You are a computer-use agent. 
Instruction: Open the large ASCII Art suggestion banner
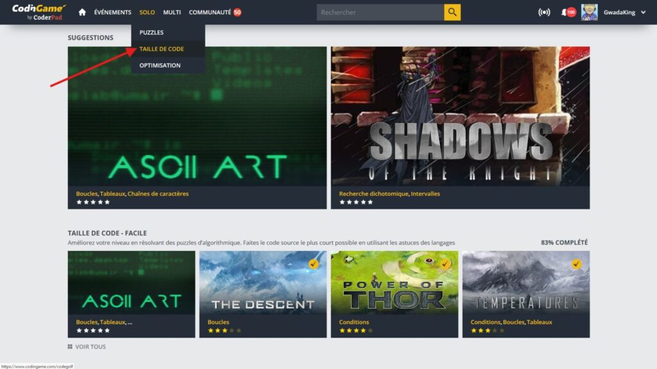click(x=197, y=128)
